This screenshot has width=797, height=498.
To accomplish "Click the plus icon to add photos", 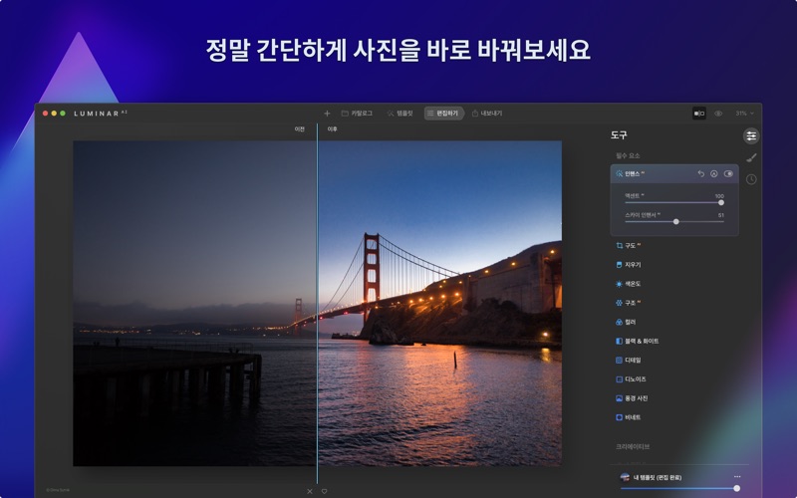I will (x=327, y=114).
